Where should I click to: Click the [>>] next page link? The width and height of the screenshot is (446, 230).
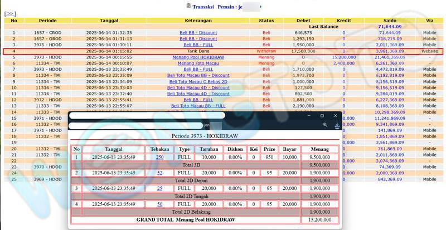pyautogui.click(x=10, y=13)
